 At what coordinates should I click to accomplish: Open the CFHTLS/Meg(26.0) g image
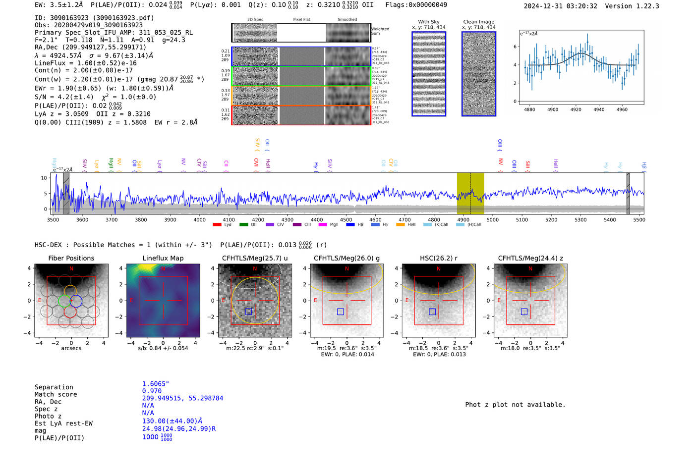[347, 301]
